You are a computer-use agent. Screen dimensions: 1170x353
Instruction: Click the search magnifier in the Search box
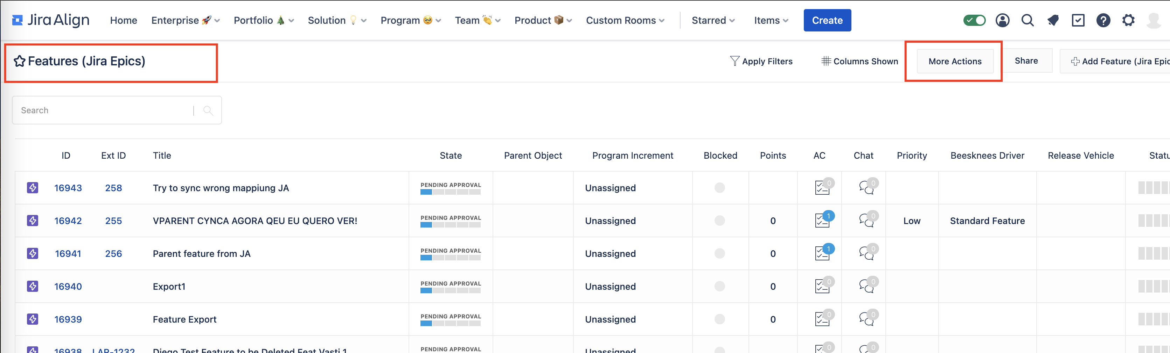pyautogui.click(x=208, y=110)
